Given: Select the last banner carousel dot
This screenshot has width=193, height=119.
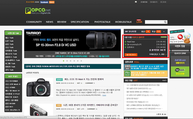Looking at the screenshot, I should pyautogui.click(x=81, y=61).
